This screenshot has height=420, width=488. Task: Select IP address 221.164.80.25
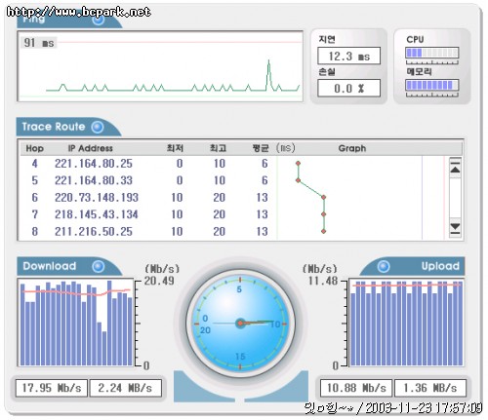[94, 164]
